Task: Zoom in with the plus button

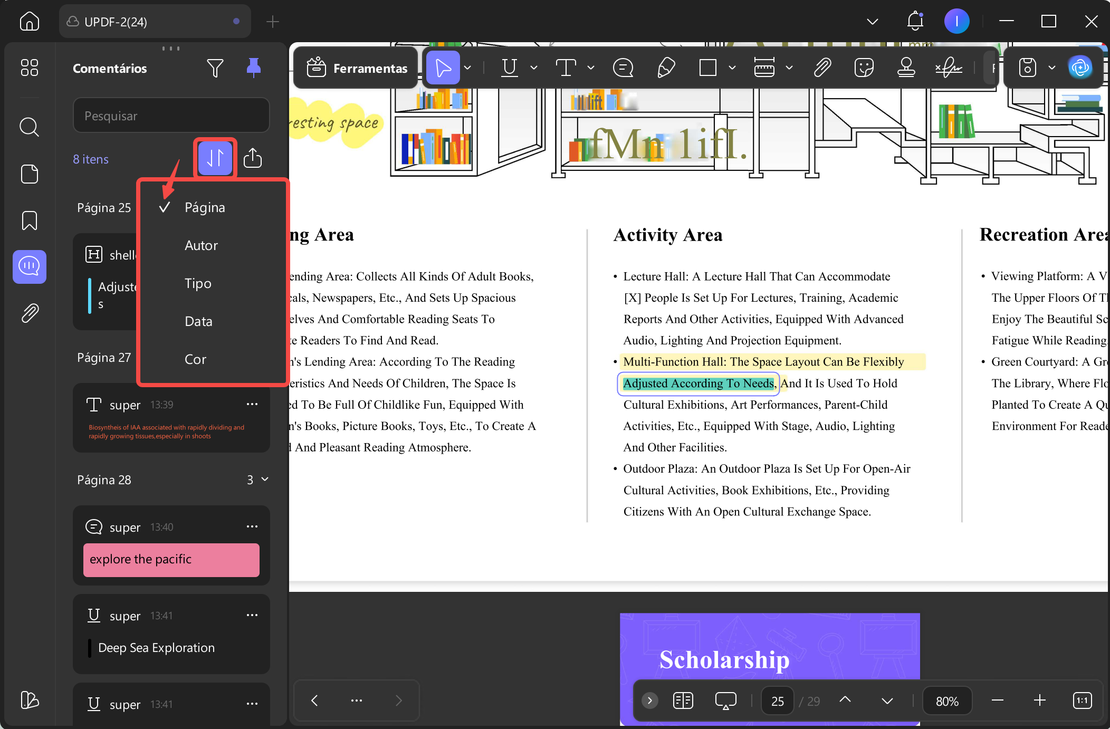Action: [1040, 701]
